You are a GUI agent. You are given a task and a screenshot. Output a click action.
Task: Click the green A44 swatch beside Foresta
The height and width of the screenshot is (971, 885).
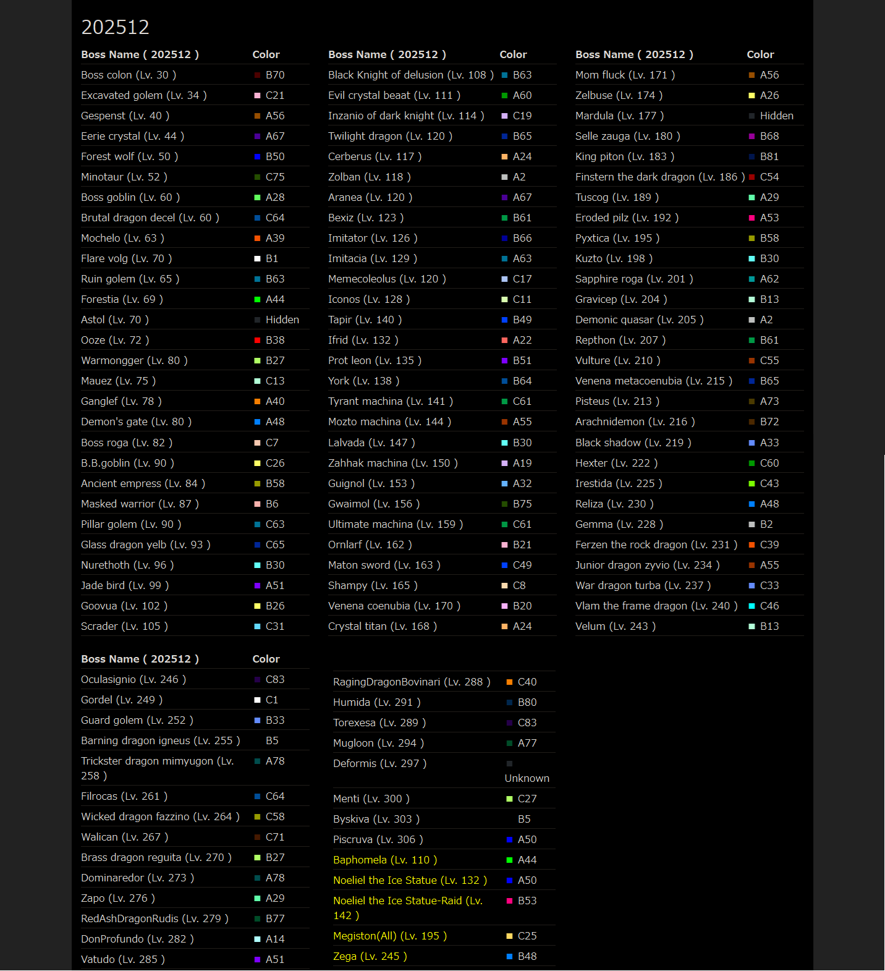pyautogui.click(x=257, y=300)
